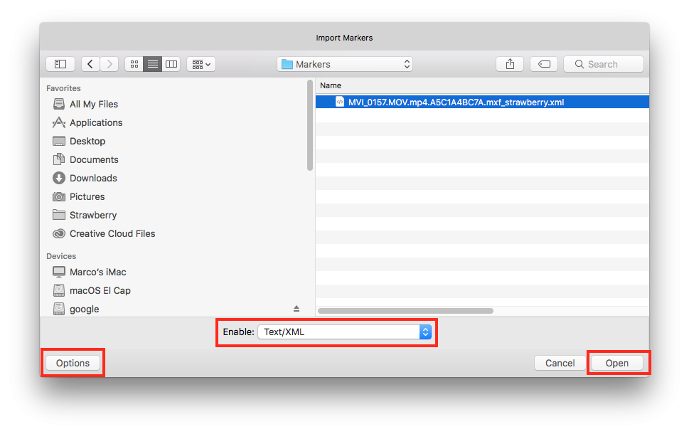Eject the google device
The width and height of the screenshot is (689, 434).
[x=297, y=309]
